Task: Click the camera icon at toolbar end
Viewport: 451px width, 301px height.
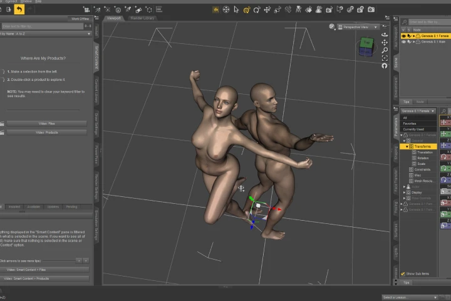Action: click(x=371, y=9)
